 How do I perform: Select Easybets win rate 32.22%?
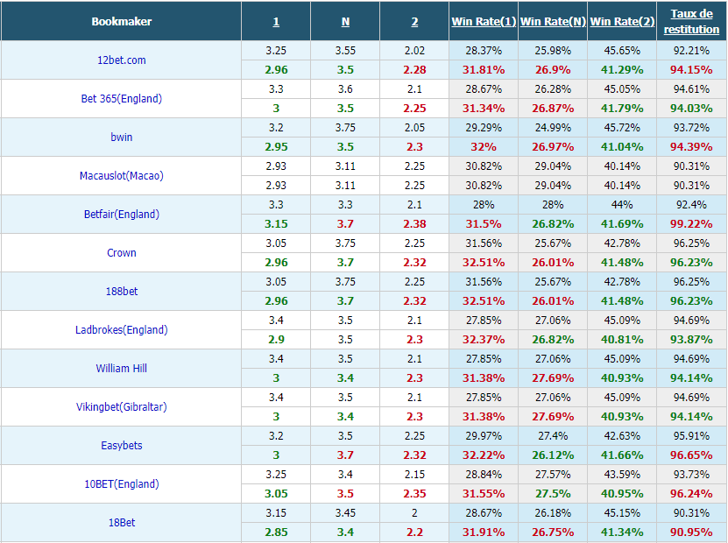(484, 455)
